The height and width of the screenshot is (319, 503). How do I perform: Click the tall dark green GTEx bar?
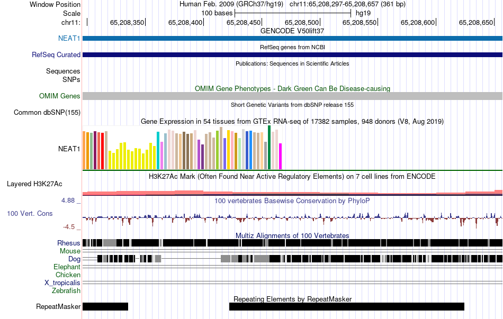click(x=269, y=148)
